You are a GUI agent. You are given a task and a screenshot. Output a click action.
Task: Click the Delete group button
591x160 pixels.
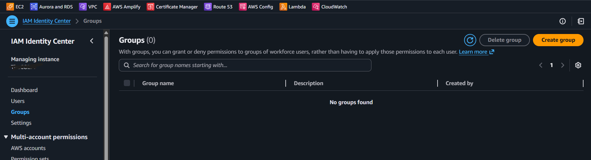pos(504,40)
